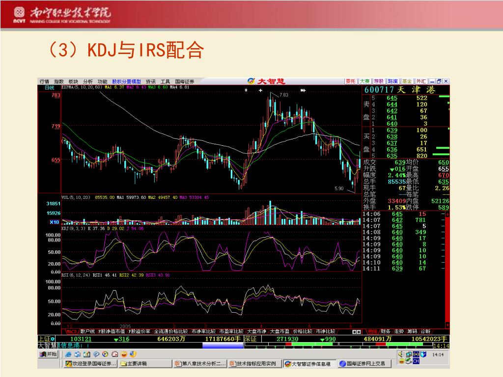Open the 工具 menu
Image resolution: width=503 pixels, height=377 pixels.
tap(165, 81)
